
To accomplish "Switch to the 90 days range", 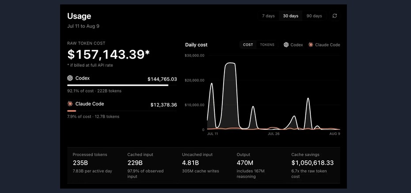I will click(314, 16).
